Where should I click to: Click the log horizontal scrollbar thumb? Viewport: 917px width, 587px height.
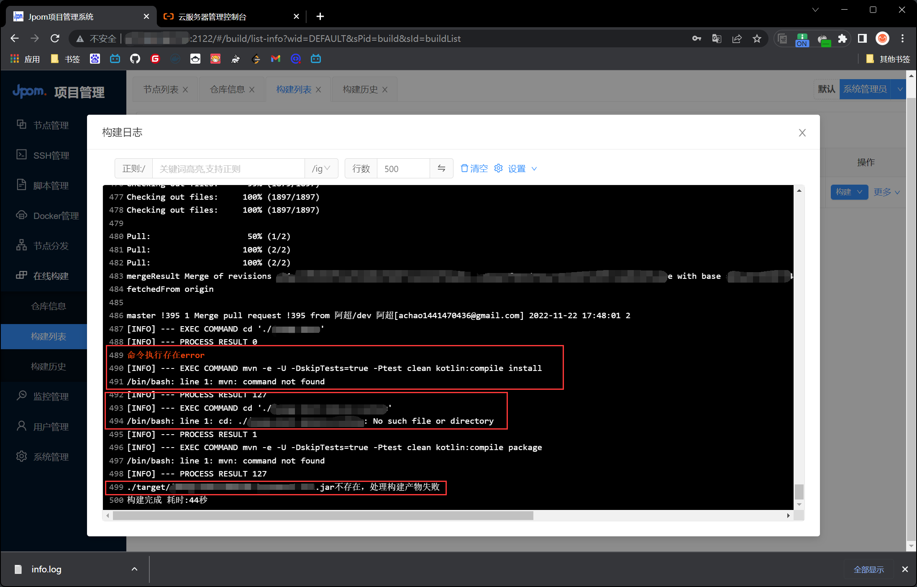(x=322, y=515)
